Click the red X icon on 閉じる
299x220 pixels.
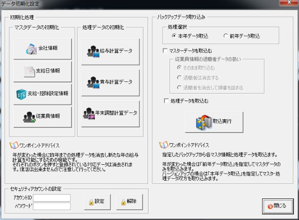click(270, 206)
